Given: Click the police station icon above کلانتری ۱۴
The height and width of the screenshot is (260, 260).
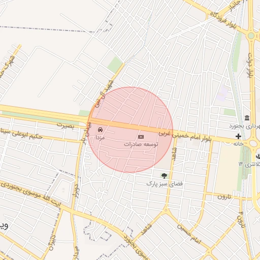Looking at the screenshot, I should pyautogui.click(x=258, y=156).
